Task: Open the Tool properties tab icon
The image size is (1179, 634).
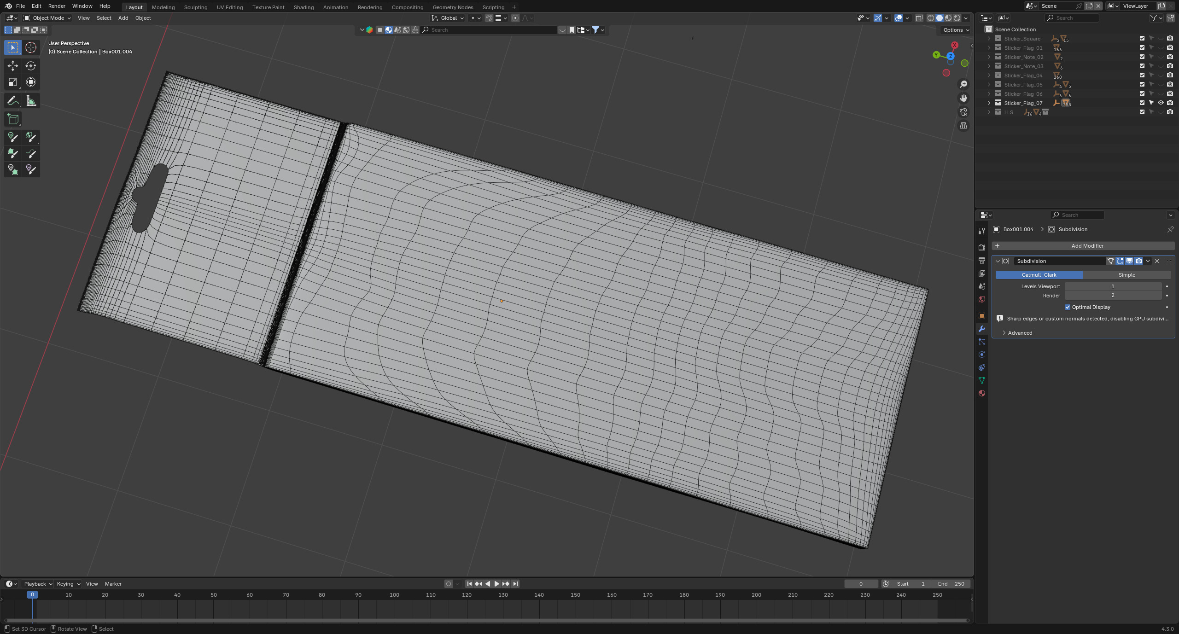Action: tap(982, 231)
